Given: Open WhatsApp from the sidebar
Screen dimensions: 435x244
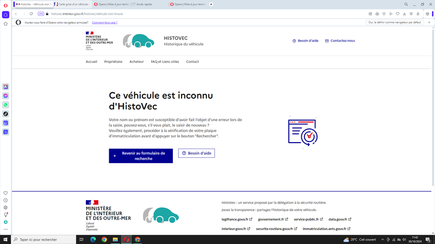Looking at the screenshot, I should (x=5, y=105).
